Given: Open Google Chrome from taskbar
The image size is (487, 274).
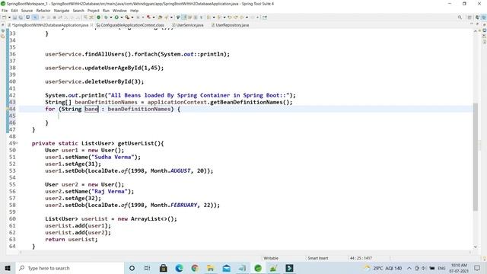Looking at the screenshot, I should [x=195, y=268].
